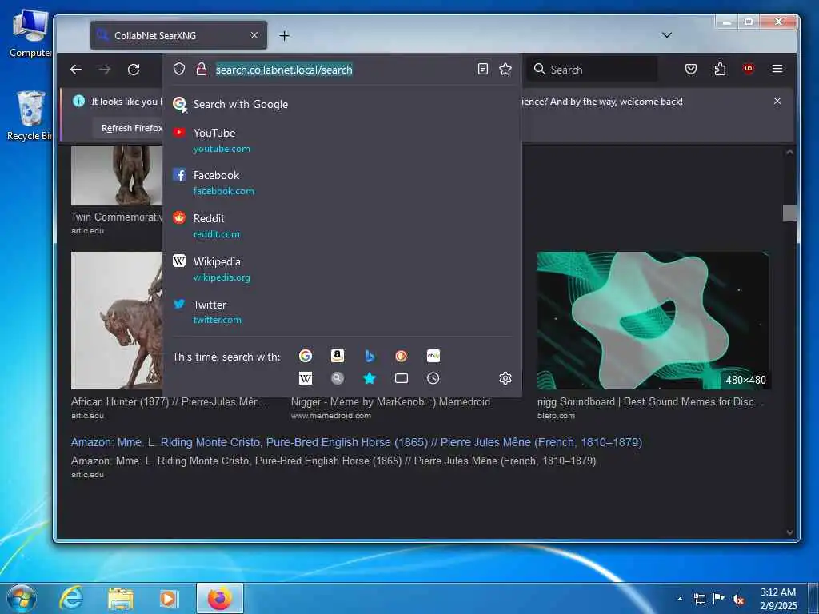Viewport: 819px width, 614px height.
Task: Open the Twin Commemorative figure thumbnail
Action: click(x=117, y=175)
